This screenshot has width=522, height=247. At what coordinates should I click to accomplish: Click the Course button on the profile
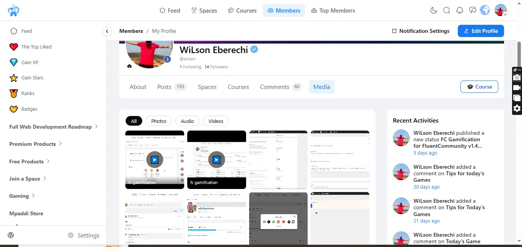point(479,87)
